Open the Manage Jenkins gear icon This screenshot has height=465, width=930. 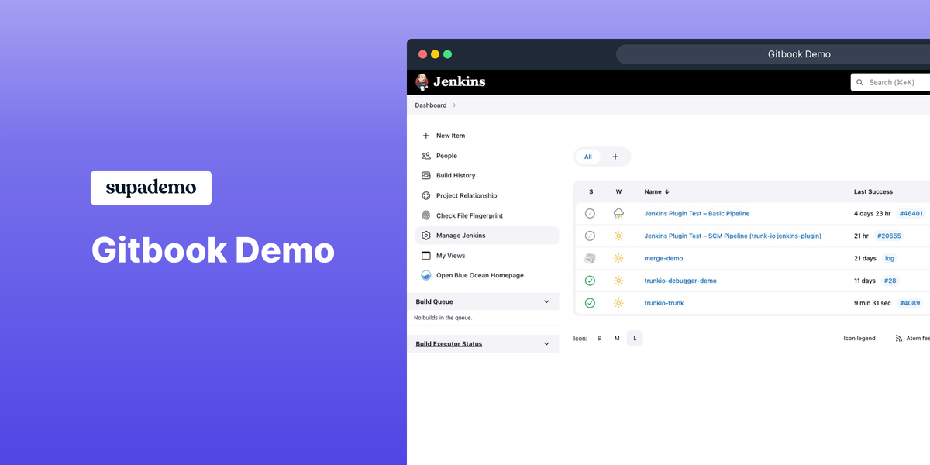[425, 235]
